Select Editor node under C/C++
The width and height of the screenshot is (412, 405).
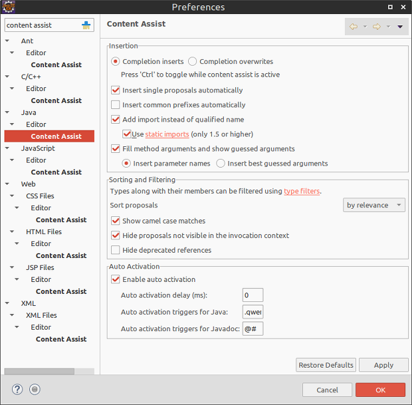point(36,88)
